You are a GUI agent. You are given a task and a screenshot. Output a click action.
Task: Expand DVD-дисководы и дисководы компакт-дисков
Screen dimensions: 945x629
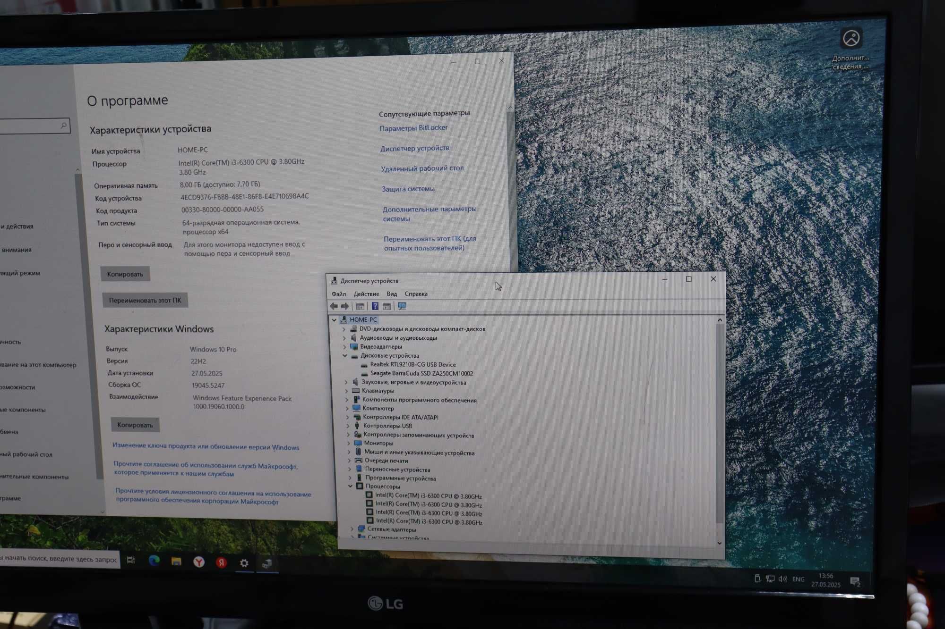pyautogui.click(x=344, y=329)
